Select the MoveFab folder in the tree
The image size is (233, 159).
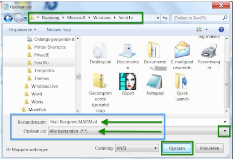tap(34, 109)
